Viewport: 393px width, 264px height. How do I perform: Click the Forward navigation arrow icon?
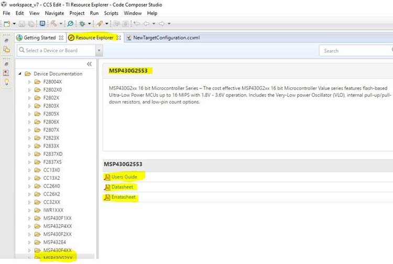162,24
